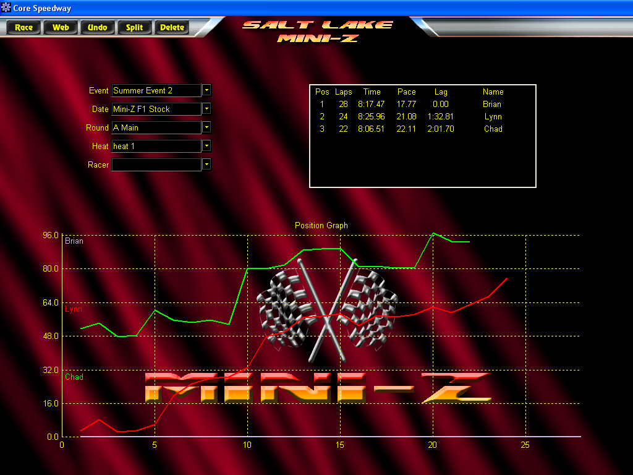
Task: Select Brian's row name in results
Action: coord(492,104)
